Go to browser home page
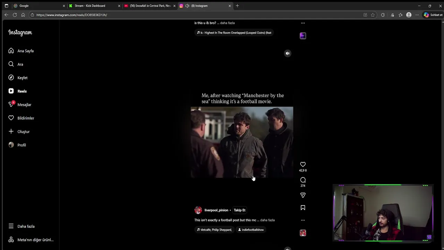 pos(23,15)
